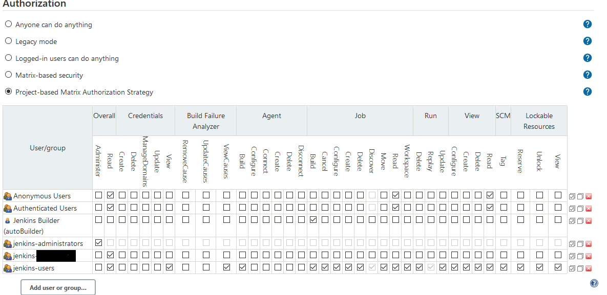This screenshot has width=607, height=295.
Task: Unselect all permissions for the redacted jenkins- row
Action: click(580, 256)
